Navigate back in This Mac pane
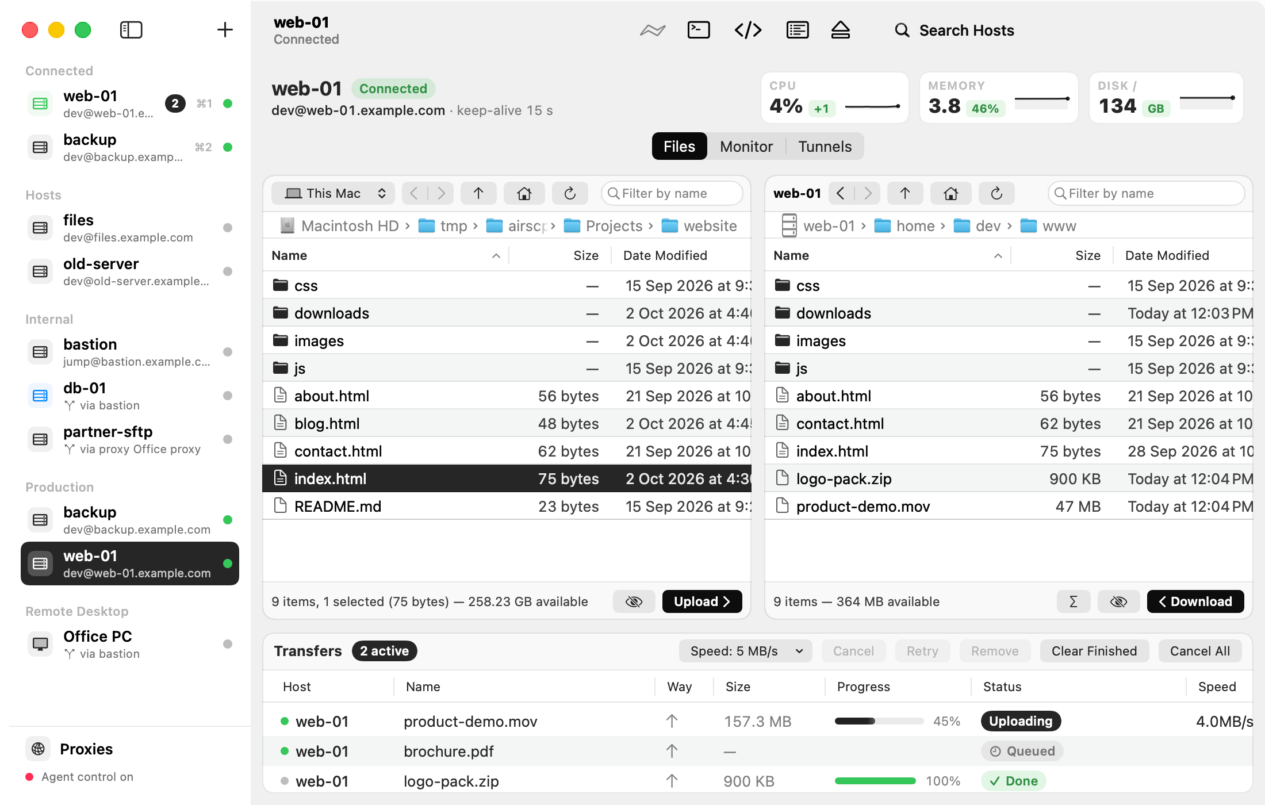Image resolution: width=1265 pixels, height=805 pixels. point(415,193)
